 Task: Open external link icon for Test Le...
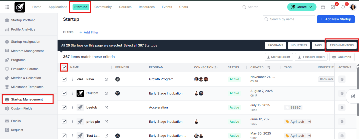coord(106,136)
